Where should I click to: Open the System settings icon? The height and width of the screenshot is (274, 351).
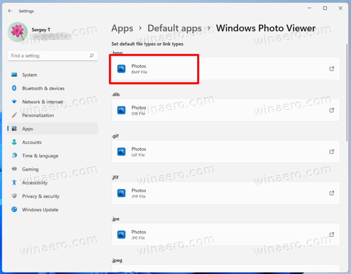pos(14,75)
